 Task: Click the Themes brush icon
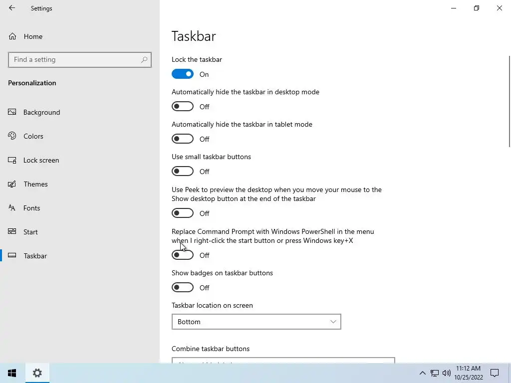[12, 184]
